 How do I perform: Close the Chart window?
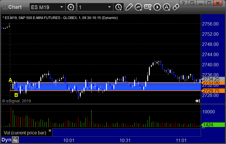(218, 3)
